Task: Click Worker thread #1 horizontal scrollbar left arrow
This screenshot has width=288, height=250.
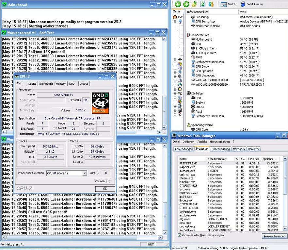Action: click(x=4, y=132)
